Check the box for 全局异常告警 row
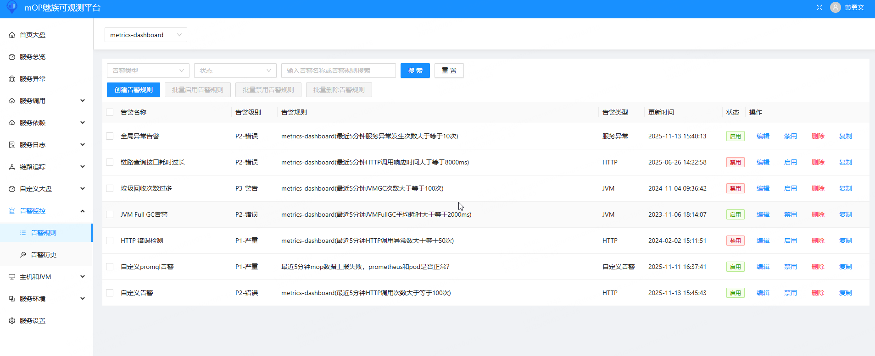The width and height of the screenshot is (875, 356). (110, 136)
